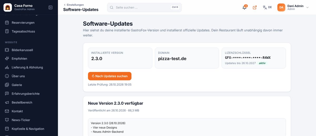Go back to Einstellungen breadcrumb

pos(74,5)
